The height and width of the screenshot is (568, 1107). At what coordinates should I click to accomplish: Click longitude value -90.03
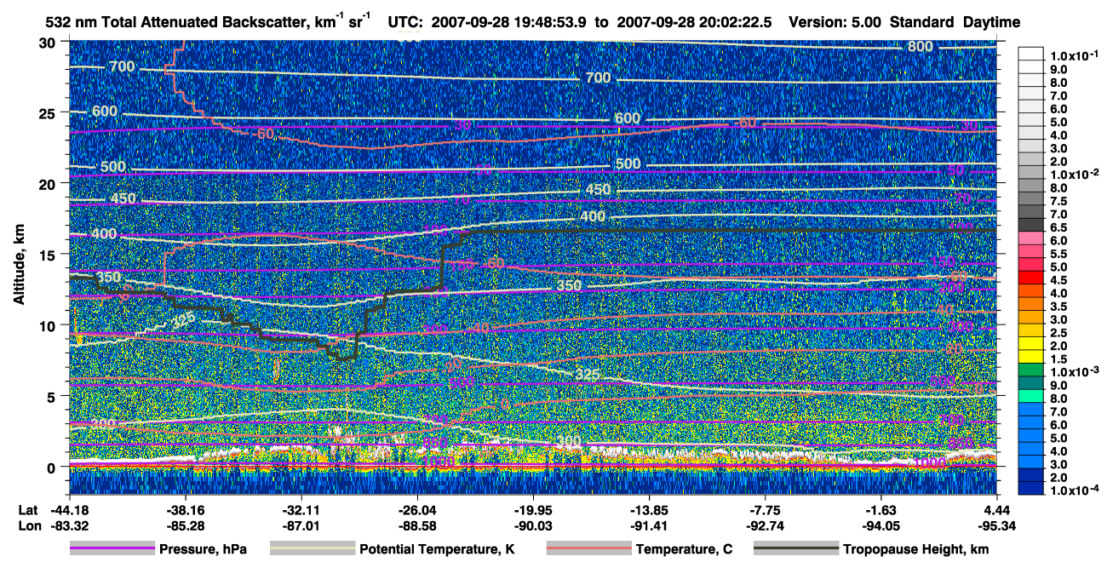click(533, 525)
